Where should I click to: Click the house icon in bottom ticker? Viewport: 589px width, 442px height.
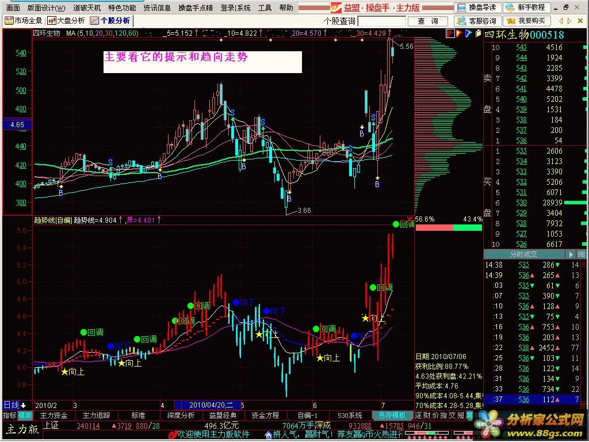click(x=268, y=435)
